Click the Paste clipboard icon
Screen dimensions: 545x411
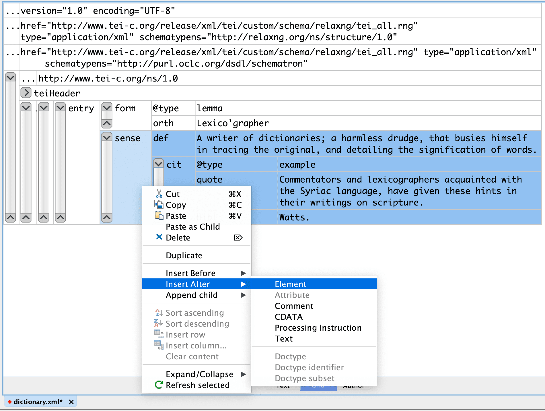(x=159, y=216)
